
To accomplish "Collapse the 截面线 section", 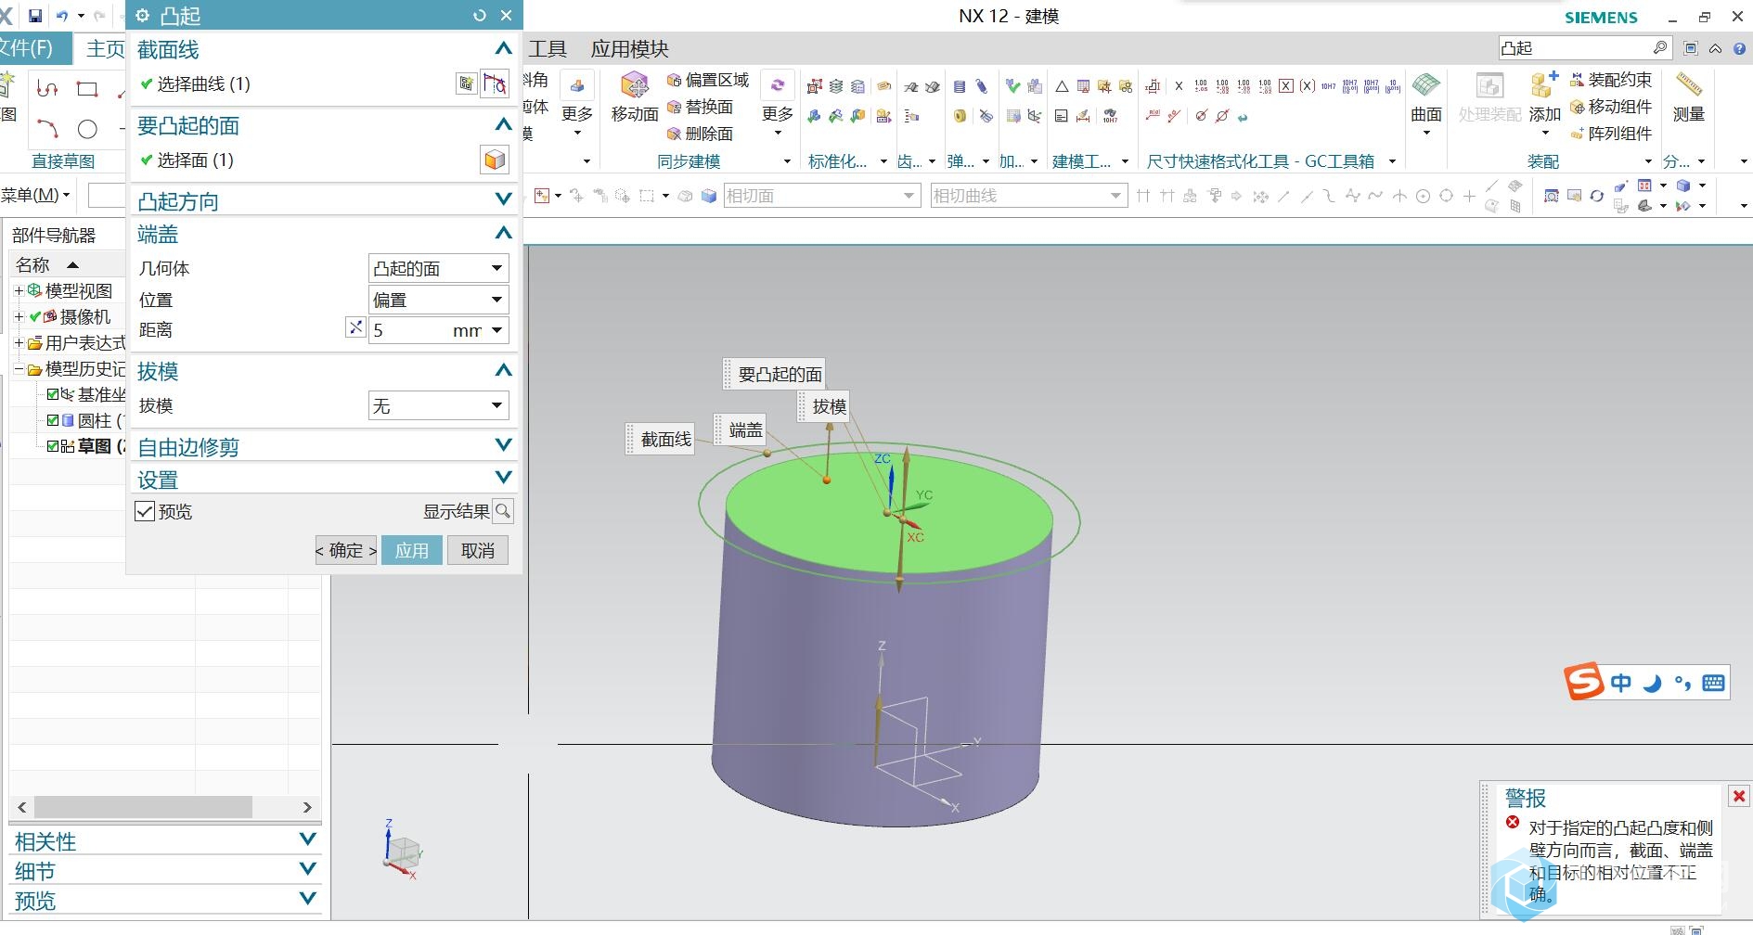I will (x=503, y=48).
